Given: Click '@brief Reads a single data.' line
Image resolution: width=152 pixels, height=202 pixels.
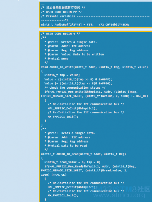Looking at the screenshot, I should pyautogui.click(x=70, y=133).
